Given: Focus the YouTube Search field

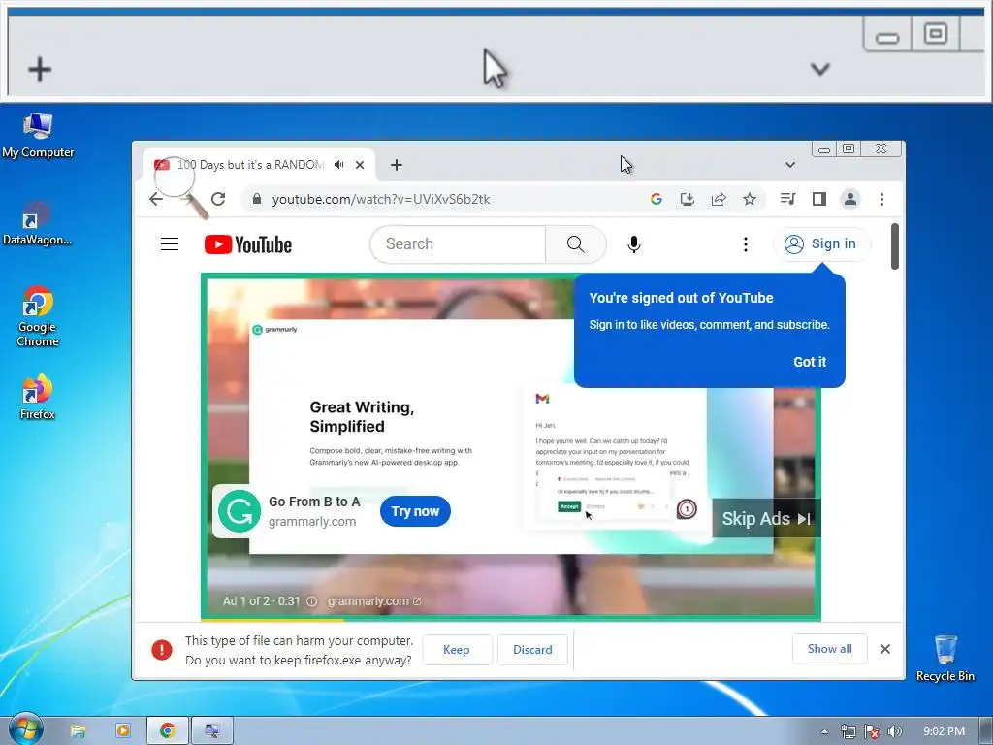Looking at the screenshot, I should [x=458, y=243].
